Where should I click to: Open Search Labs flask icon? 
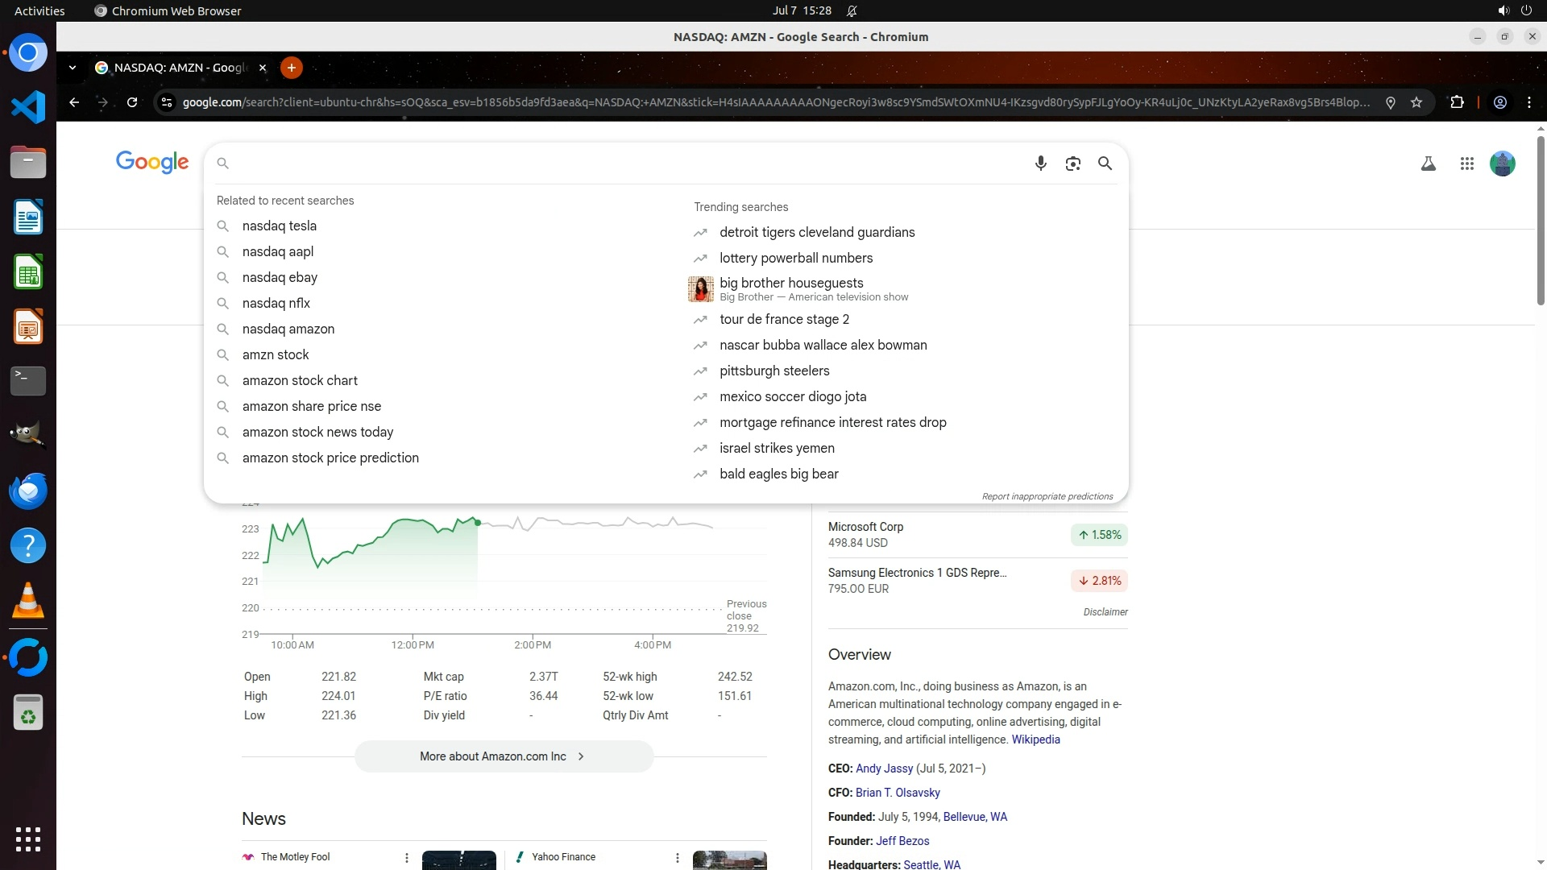click(1428, 164)
